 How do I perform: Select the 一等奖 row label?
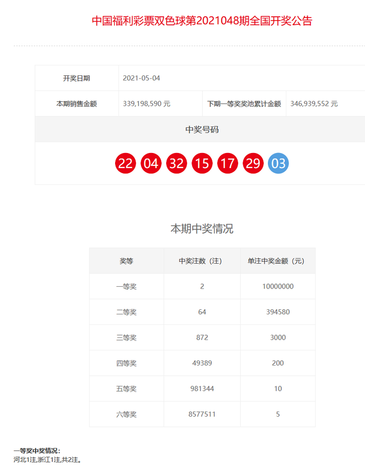coord(126,286)
